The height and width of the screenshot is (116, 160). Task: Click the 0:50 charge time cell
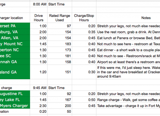click(84, 100)
